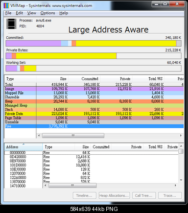Select address 122A0000 row
Viewport: 188px width, 213px height.
pyautogui.click(x=91, y=178)
